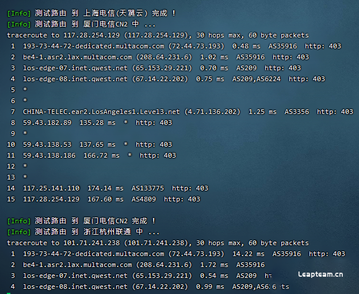Image resolution: width=359 pixels, height=294 pixels.
Task: Click the IP '(208.64.231.6)' beside 1.02 ms
Action: coord(164,57)
